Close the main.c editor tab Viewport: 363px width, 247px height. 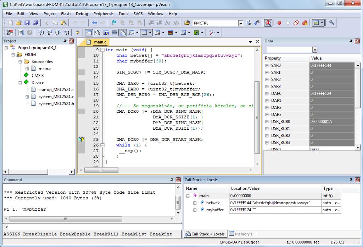coord(257,42)
